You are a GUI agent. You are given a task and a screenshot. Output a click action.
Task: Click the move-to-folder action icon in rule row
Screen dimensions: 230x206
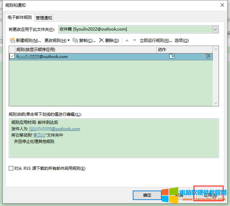172,56
